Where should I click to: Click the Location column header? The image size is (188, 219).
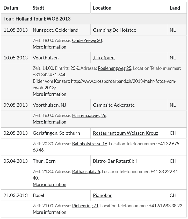[102, 8]
